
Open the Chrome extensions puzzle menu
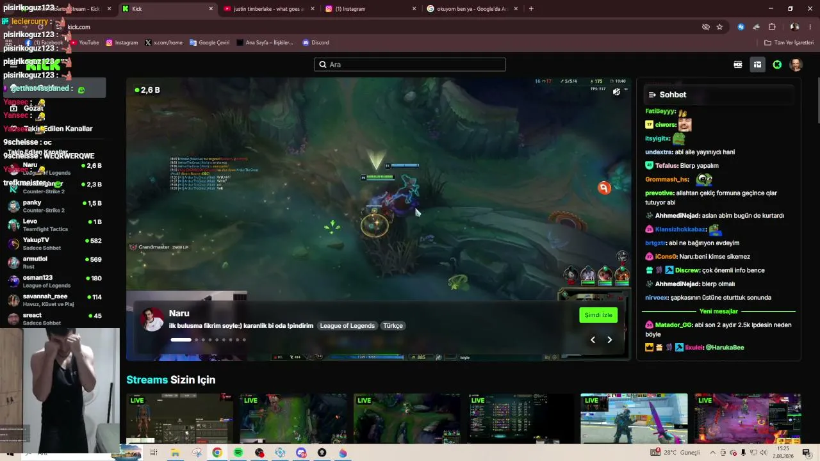[x=772, y=27]
